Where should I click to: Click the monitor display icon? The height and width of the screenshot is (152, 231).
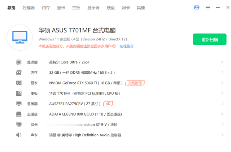click(19, 104)
